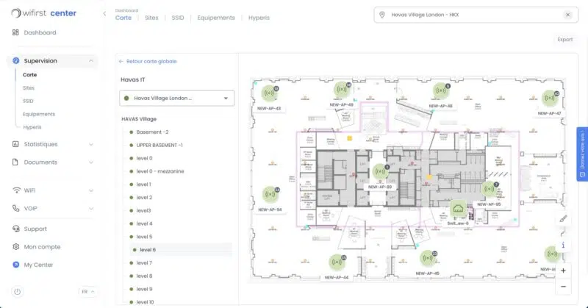Click the Support headset icon
Screen dimensions: 588x308
[15, 229]
